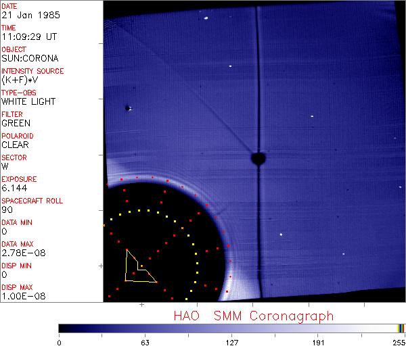Click the dark circular pylon spot in the image
406x346 pixels.
point(258,158)
